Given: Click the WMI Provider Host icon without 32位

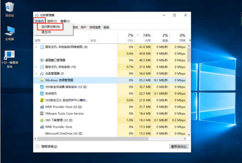Looking at the screenshot, I should tap(42, 127).
